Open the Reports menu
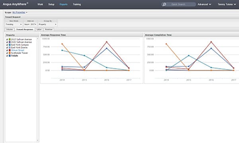 click(64, 4)
